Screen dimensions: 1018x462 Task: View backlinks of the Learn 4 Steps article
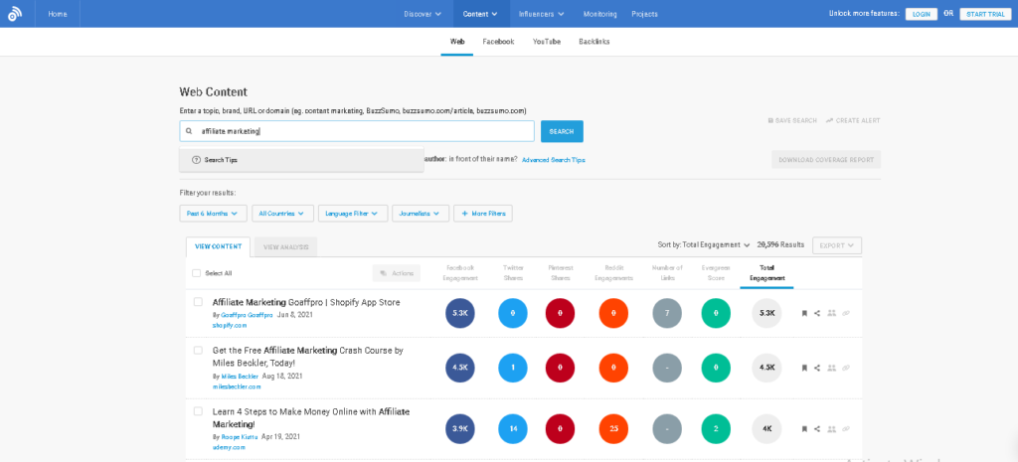[846, 429]
